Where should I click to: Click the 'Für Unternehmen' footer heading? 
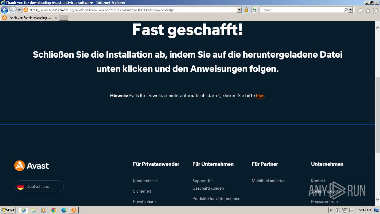click(x=213, y=164)
